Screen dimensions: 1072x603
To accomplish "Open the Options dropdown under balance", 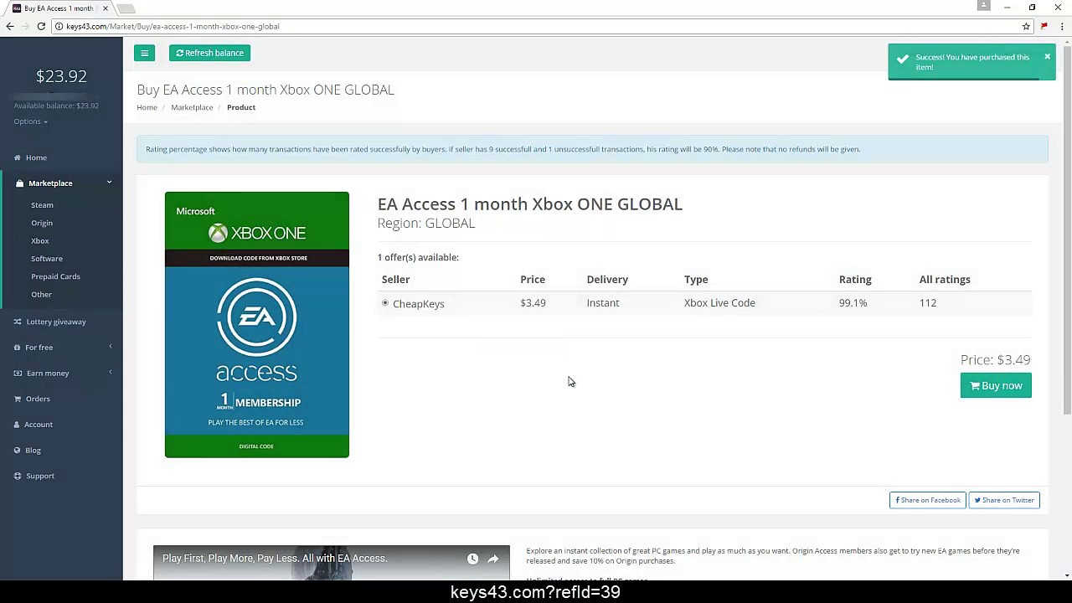I will (x=30, y=121).
